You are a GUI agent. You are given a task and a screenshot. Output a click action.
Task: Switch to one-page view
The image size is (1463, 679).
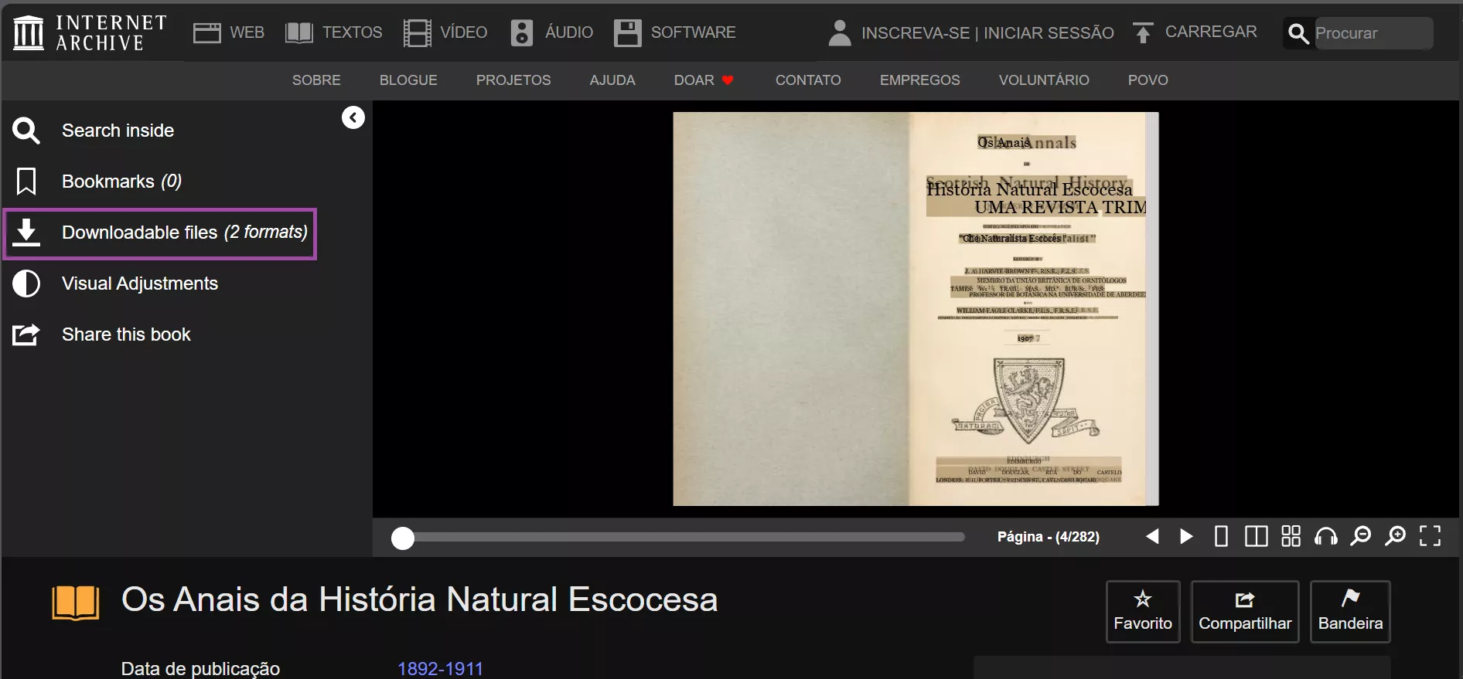click(1221, 536)
